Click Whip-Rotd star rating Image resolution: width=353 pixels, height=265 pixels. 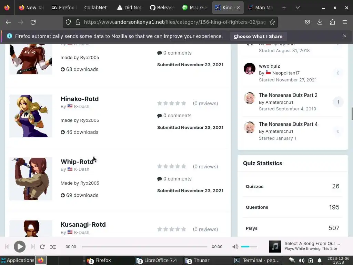[x=172, y=167]
